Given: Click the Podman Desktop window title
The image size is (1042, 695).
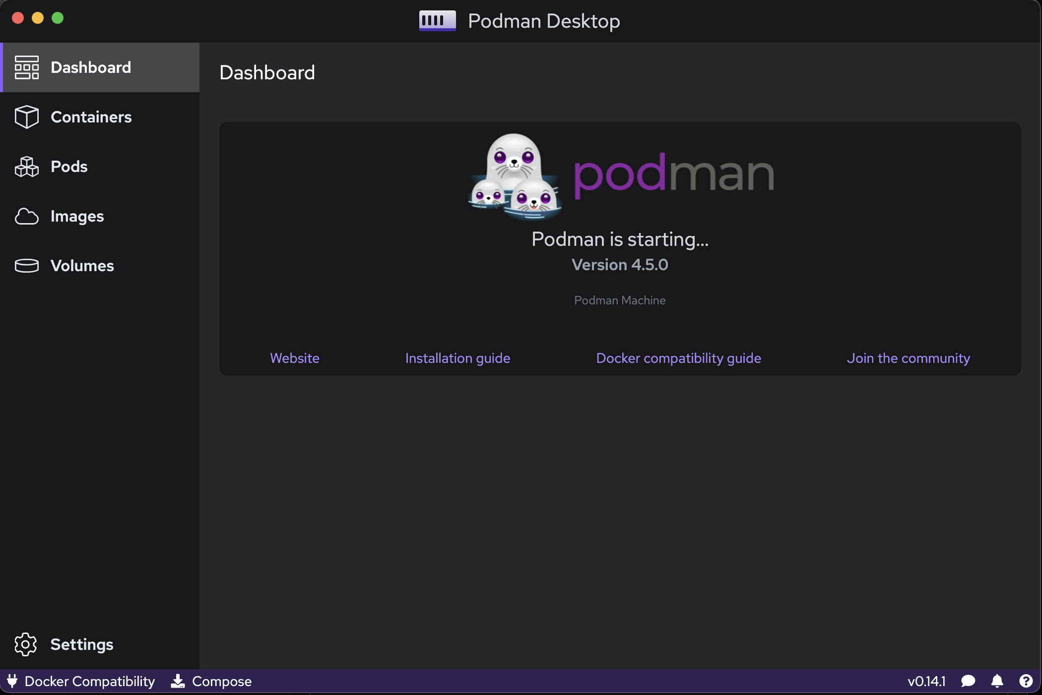Looking at the screenshot, I should tap(544, 21).
